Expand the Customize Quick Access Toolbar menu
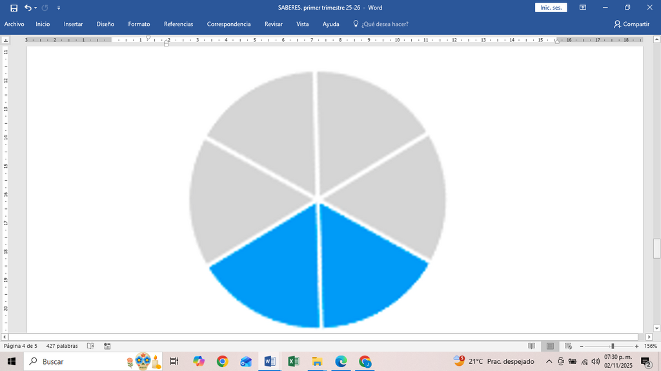 [59, 8]
